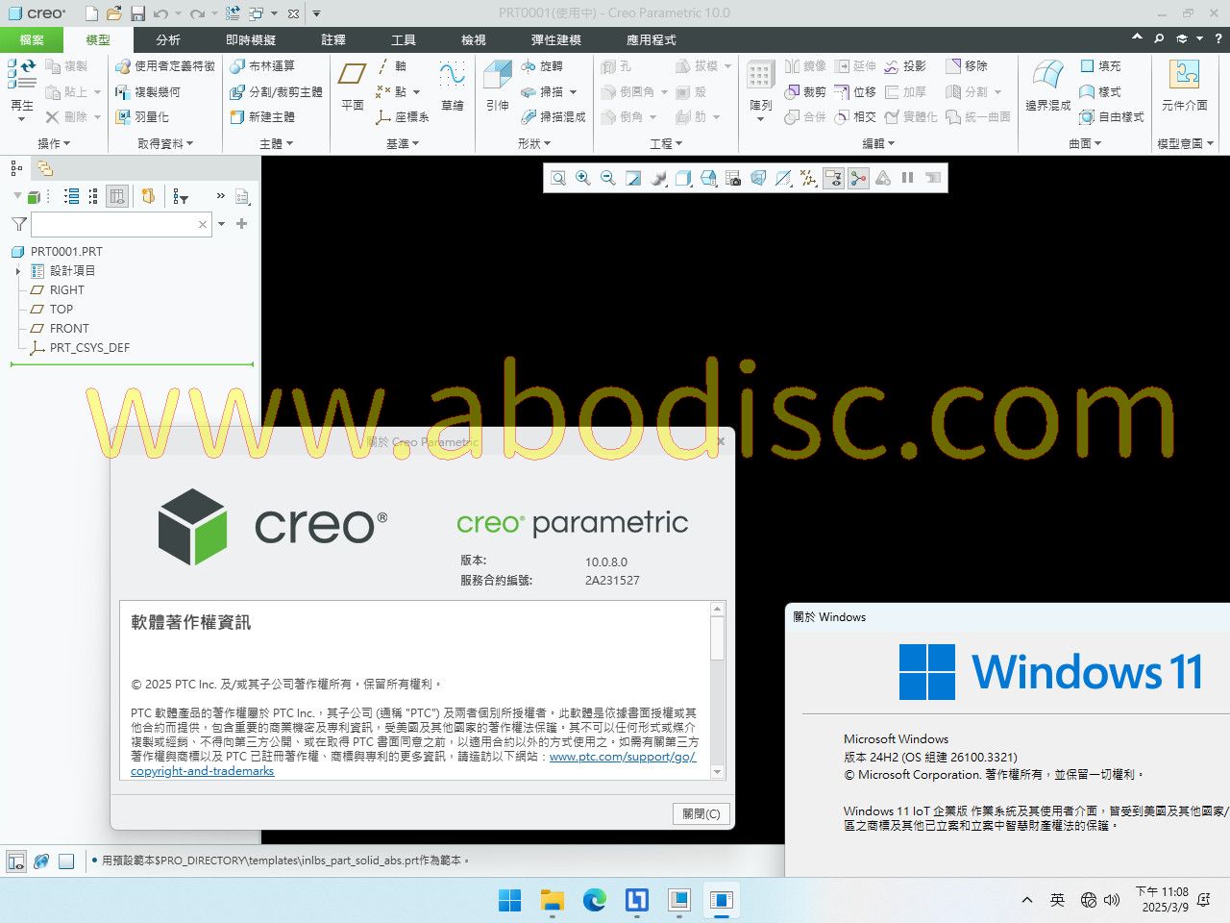Expand the 取得資料 group dropdown
Image resolution: width=1230 pixels, height=923 pixels.
(x=165, y=143)
